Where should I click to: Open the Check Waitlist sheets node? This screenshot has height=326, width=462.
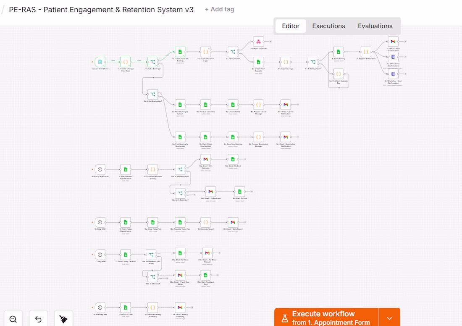click(233, 105)
